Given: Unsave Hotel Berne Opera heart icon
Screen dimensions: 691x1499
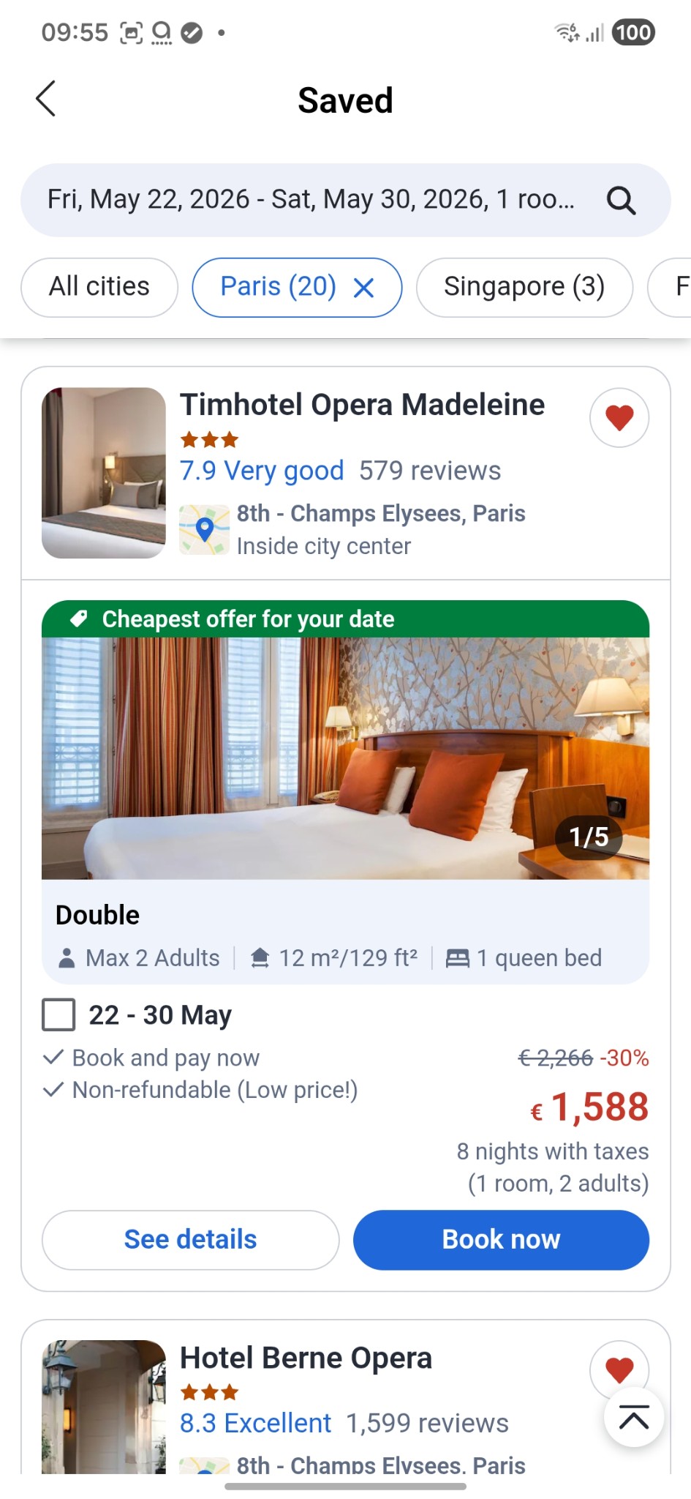Looking at the screenshot, I should [619, 1370].
